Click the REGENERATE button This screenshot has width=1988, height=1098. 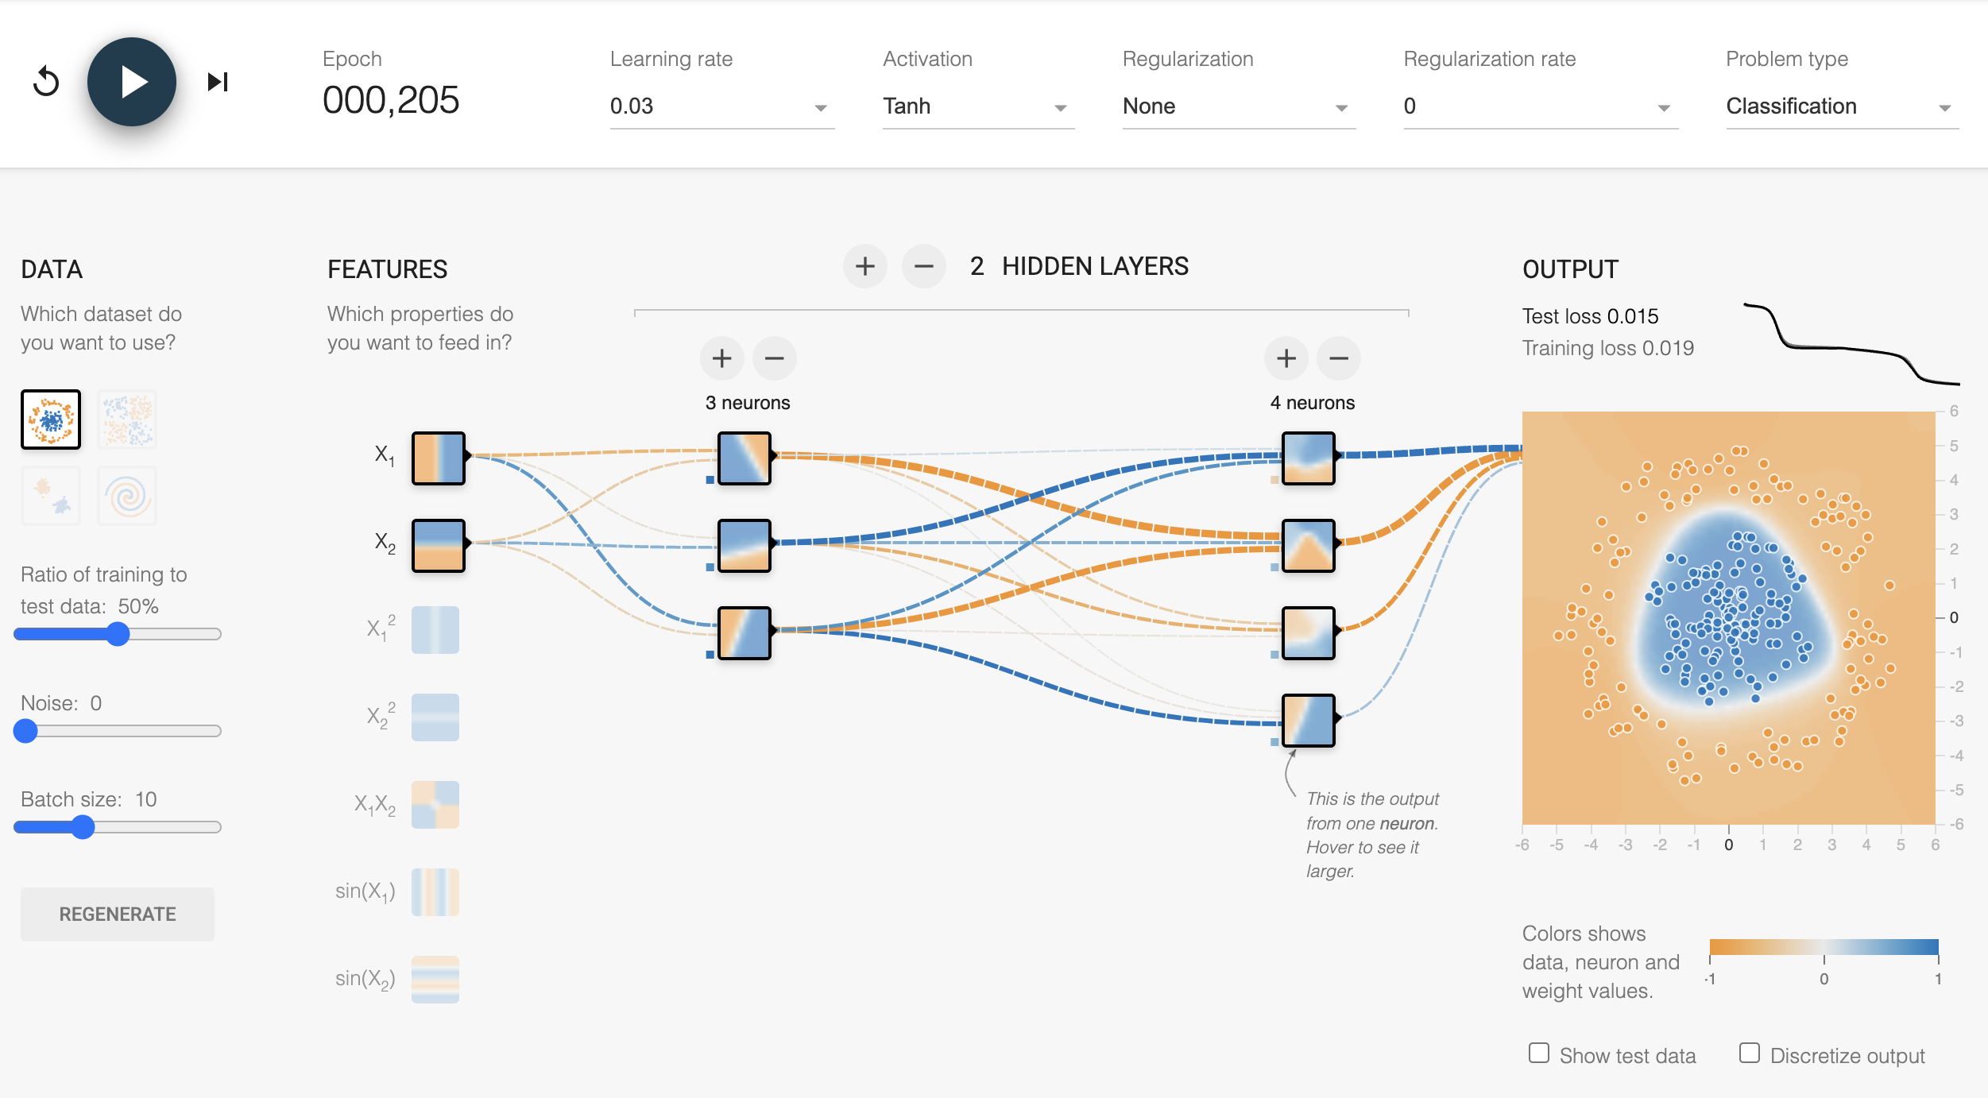pos(118,914)
